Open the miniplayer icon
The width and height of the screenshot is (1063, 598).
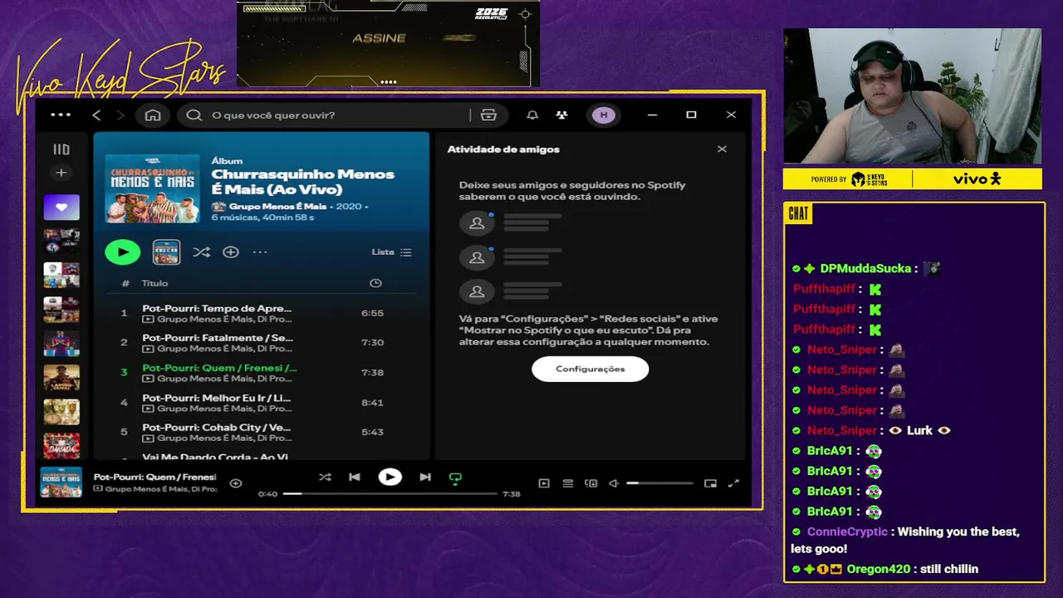coord(710,483)
